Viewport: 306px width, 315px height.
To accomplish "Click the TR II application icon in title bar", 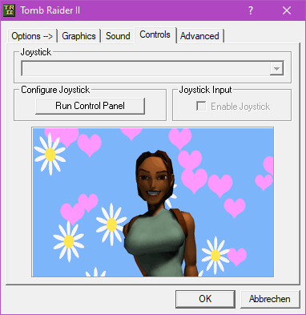I will pos(10,10).
